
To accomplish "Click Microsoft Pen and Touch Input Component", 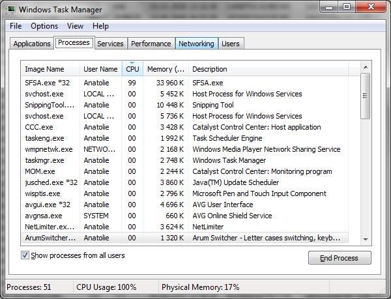I will point(259,193).
